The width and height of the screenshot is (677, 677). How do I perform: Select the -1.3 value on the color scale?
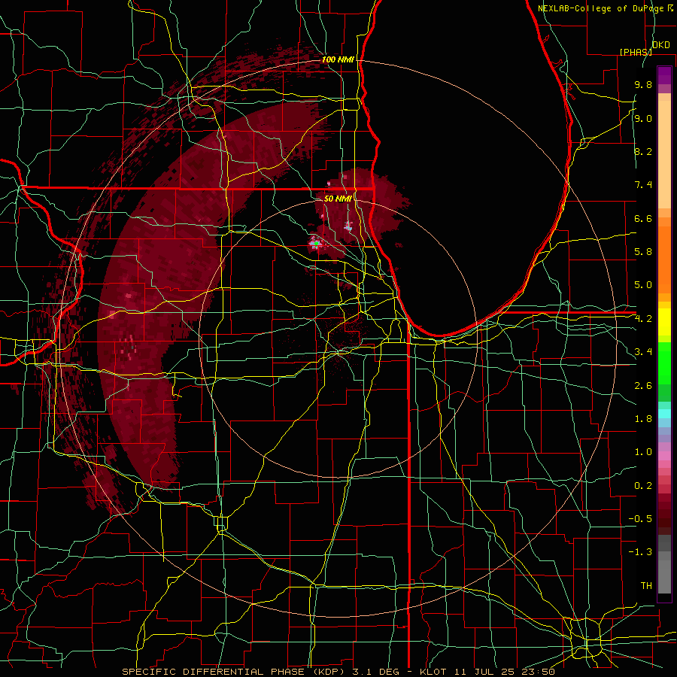click(640, 552)
